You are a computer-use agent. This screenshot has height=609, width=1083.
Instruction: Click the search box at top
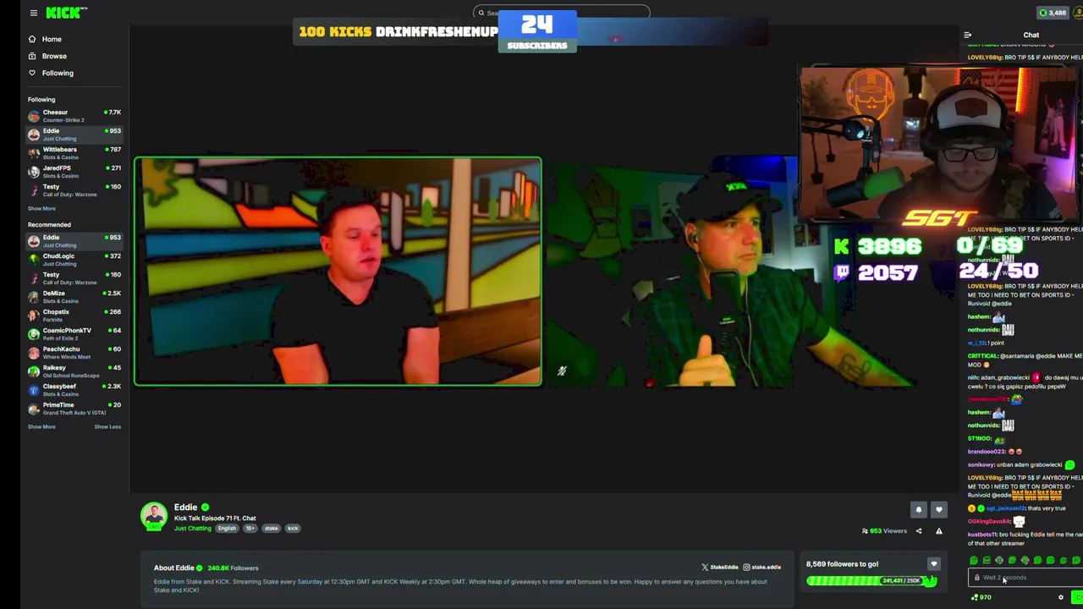561,13
